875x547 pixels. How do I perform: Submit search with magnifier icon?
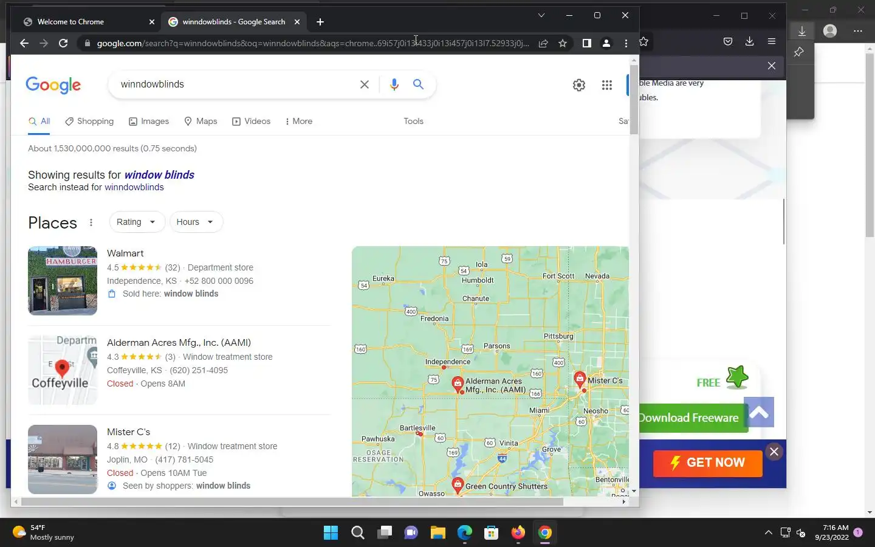point(418,84)
